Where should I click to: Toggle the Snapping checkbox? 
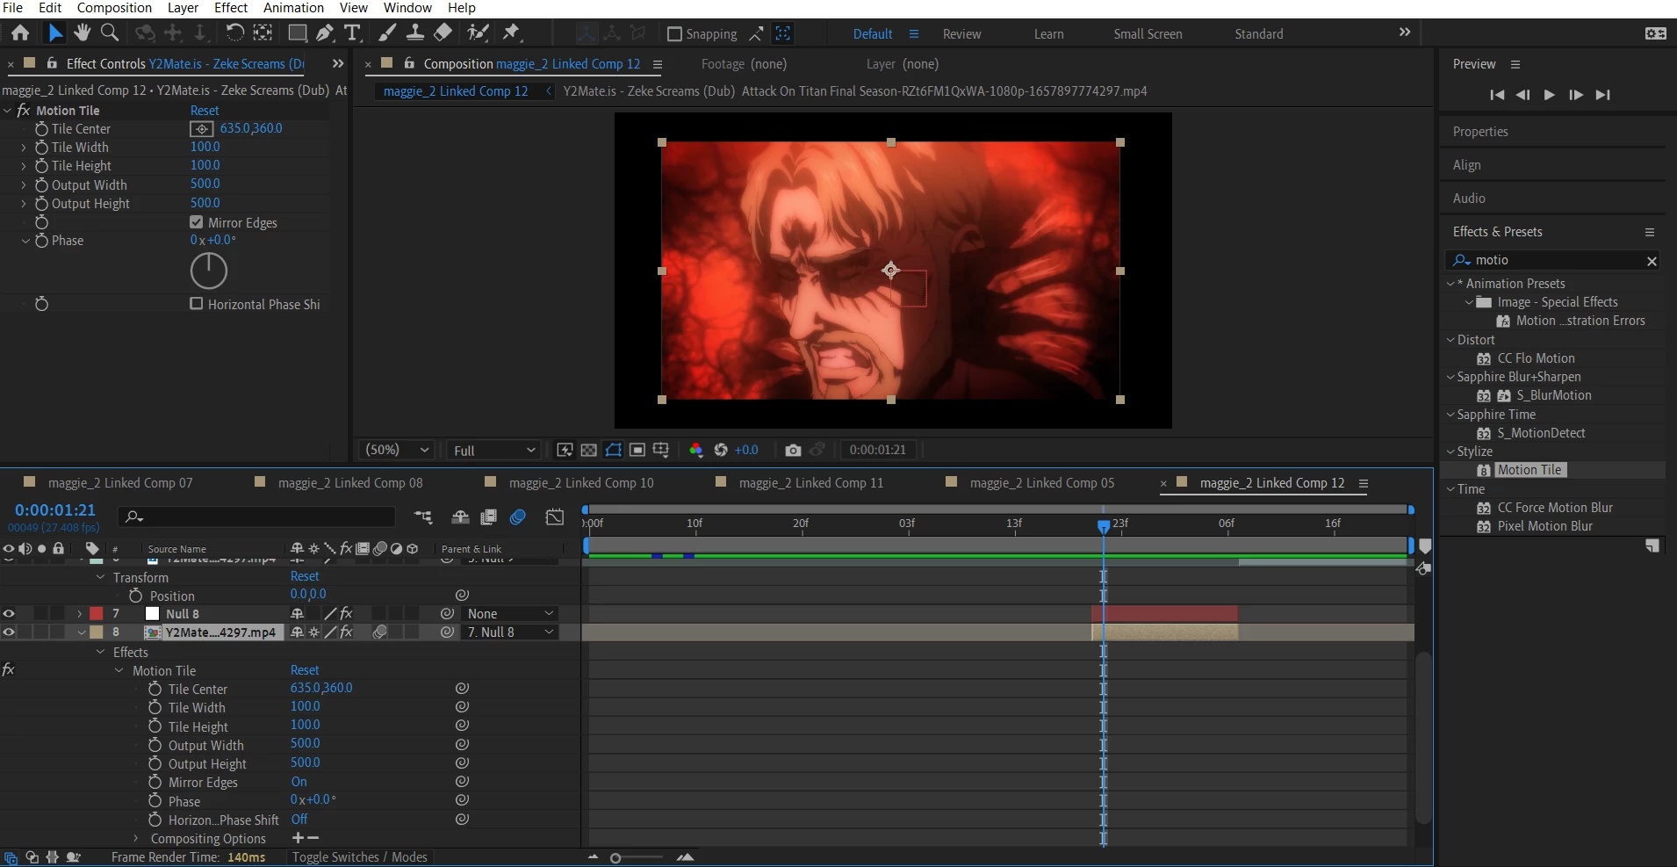(x=674, y=34)
